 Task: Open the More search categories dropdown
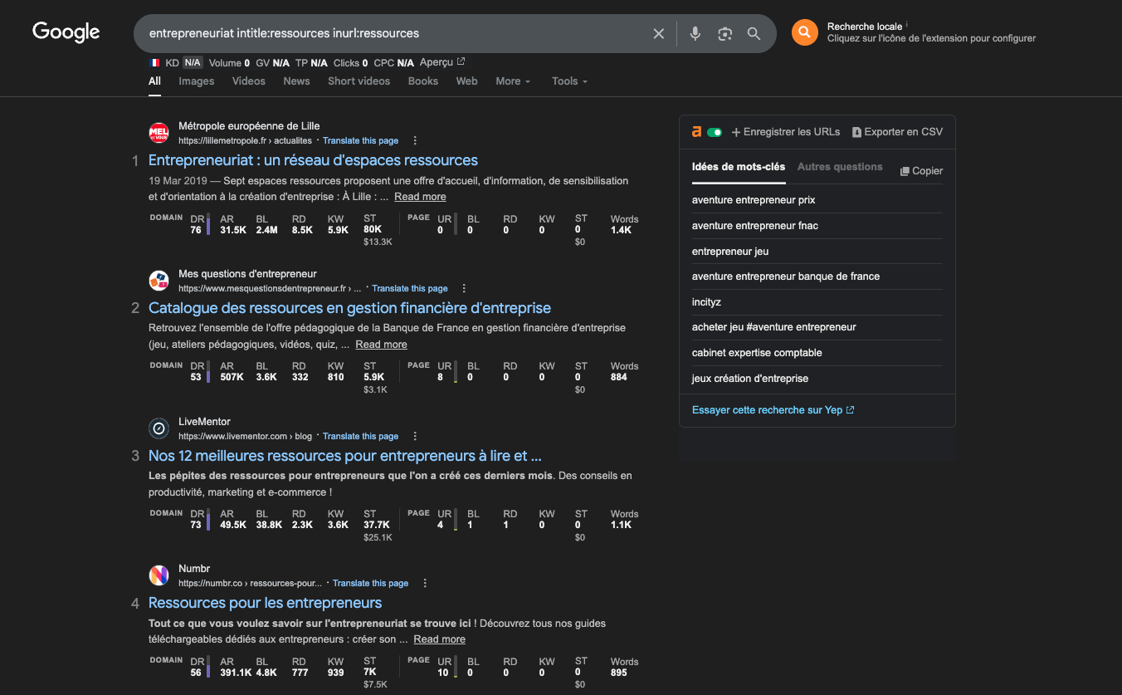pyautogui.click(x=512, y=81)
